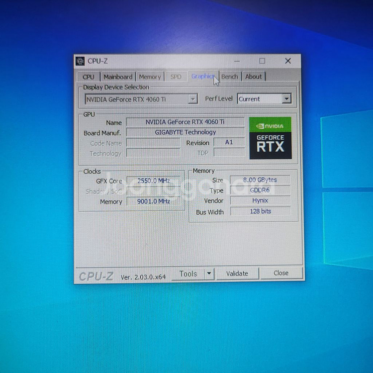Go to the Memory tab
The width and height of the screenshot is (373, 373).
(x=150, y=77)
